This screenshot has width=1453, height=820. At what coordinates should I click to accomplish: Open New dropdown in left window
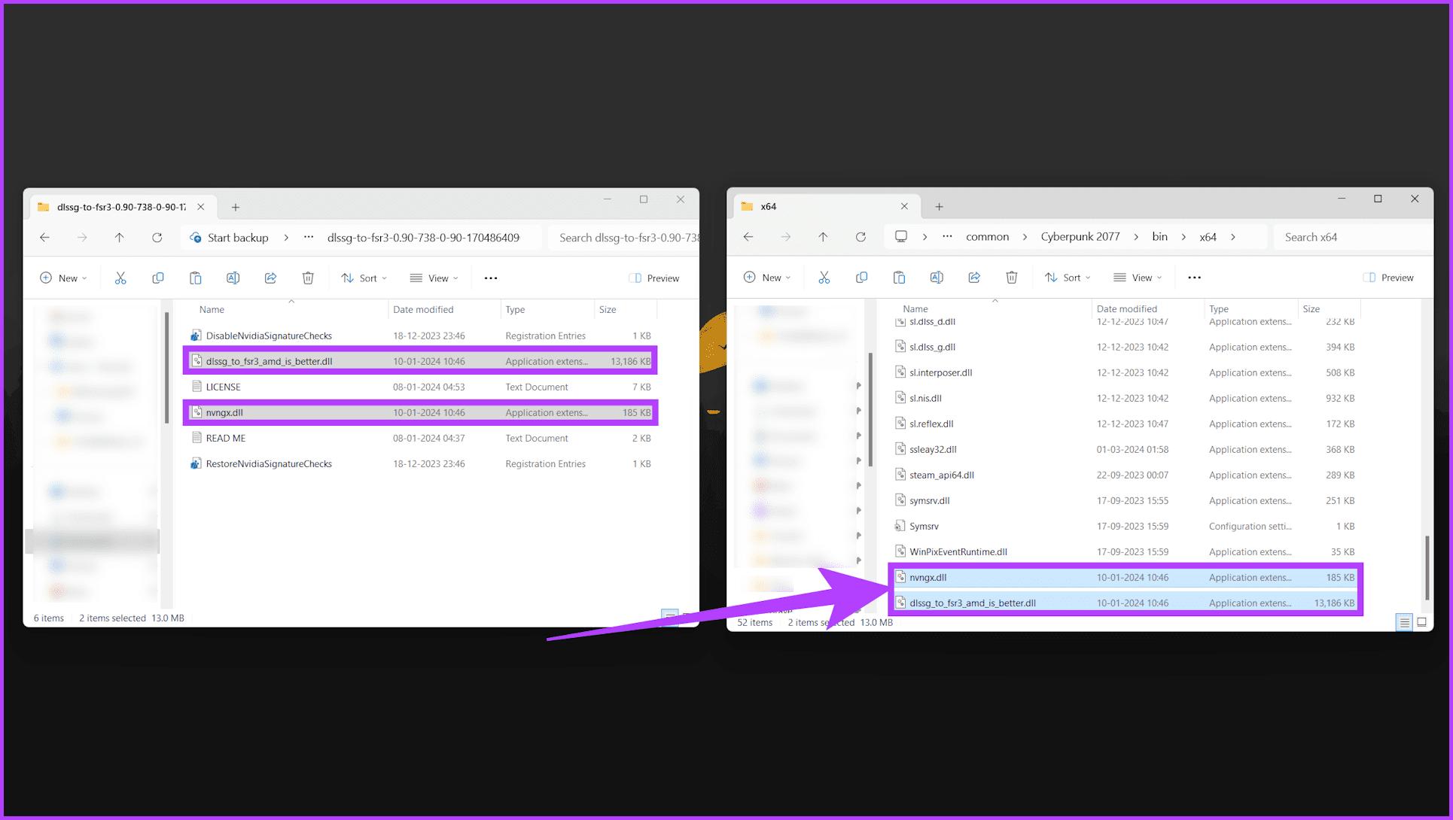(63, 278)
